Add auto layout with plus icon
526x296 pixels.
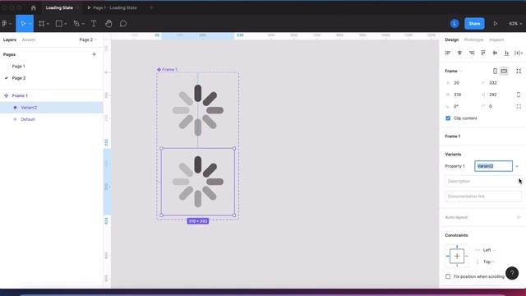pyautogui.click(x=519, y=217)
